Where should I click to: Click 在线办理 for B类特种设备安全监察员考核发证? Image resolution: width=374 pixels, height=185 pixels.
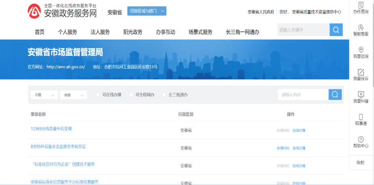(x=299, y=148)
